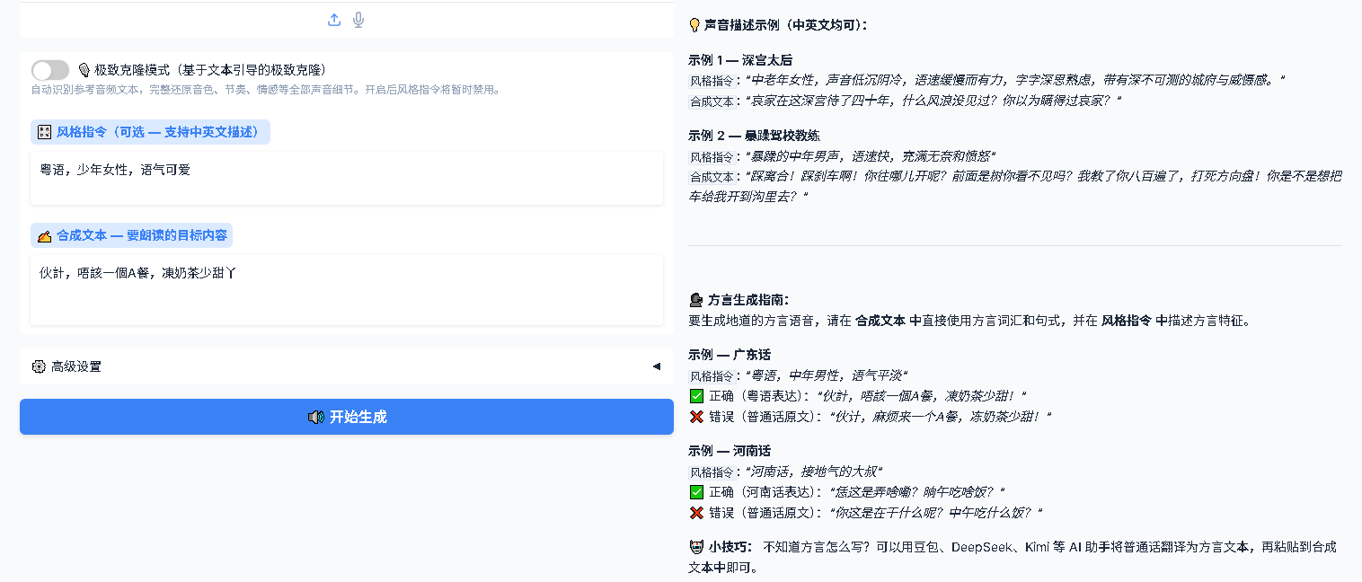
Task: Click the upload audio file icon
Action: [334, 20]
